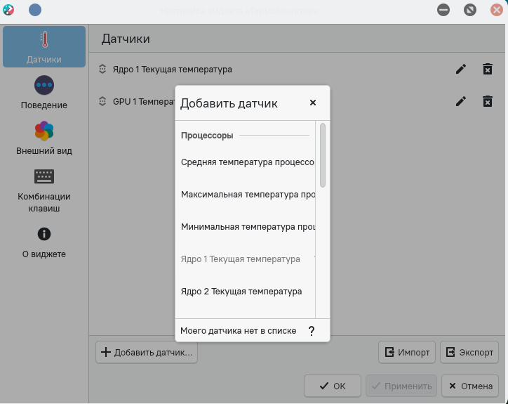This screenshot has width=508, height=404.
Task: Delete the Ядро 1 Текущая температура sensor
Action: point(487,69)
